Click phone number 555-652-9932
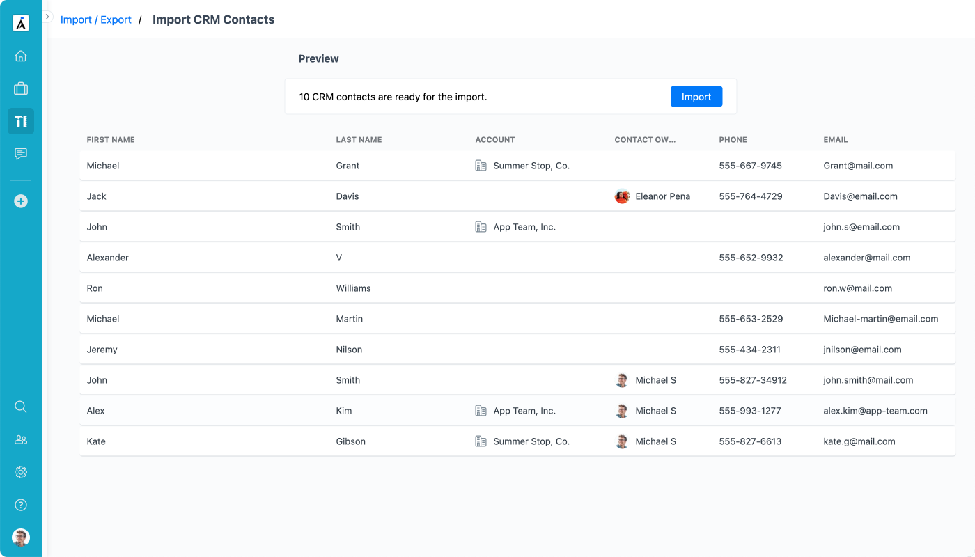This screenshot has height=557, width=975. 751,258
